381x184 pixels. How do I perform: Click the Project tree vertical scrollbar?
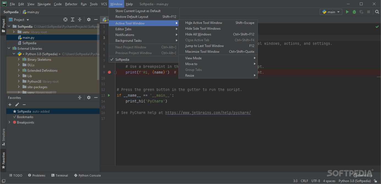coord(98,52)
